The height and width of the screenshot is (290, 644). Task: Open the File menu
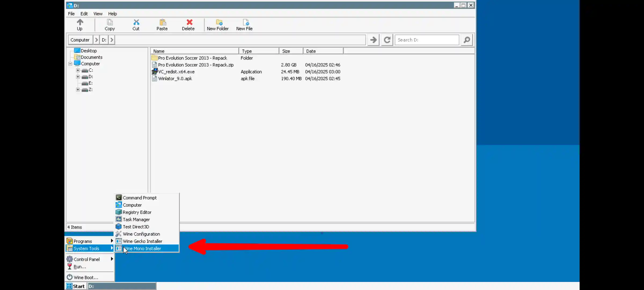point(71,14)
